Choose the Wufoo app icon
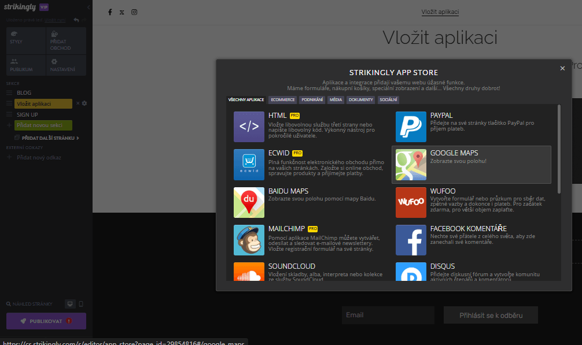Viewport: 582px width, 345px height. point(411,202)
